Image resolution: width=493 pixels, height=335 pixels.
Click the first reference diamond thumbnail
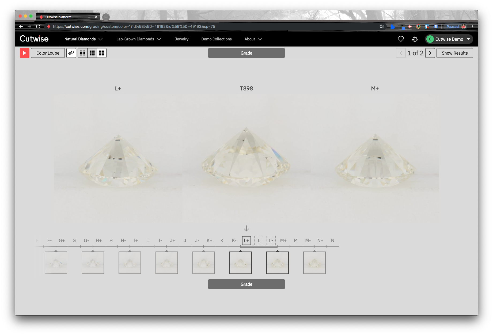tap(56, 263)
